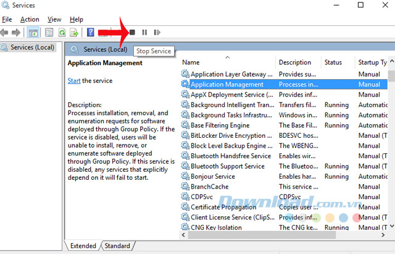Click gear icon beside Bluetooth Support Service
The width and height of the screenshot is (395, 254).
185,166
